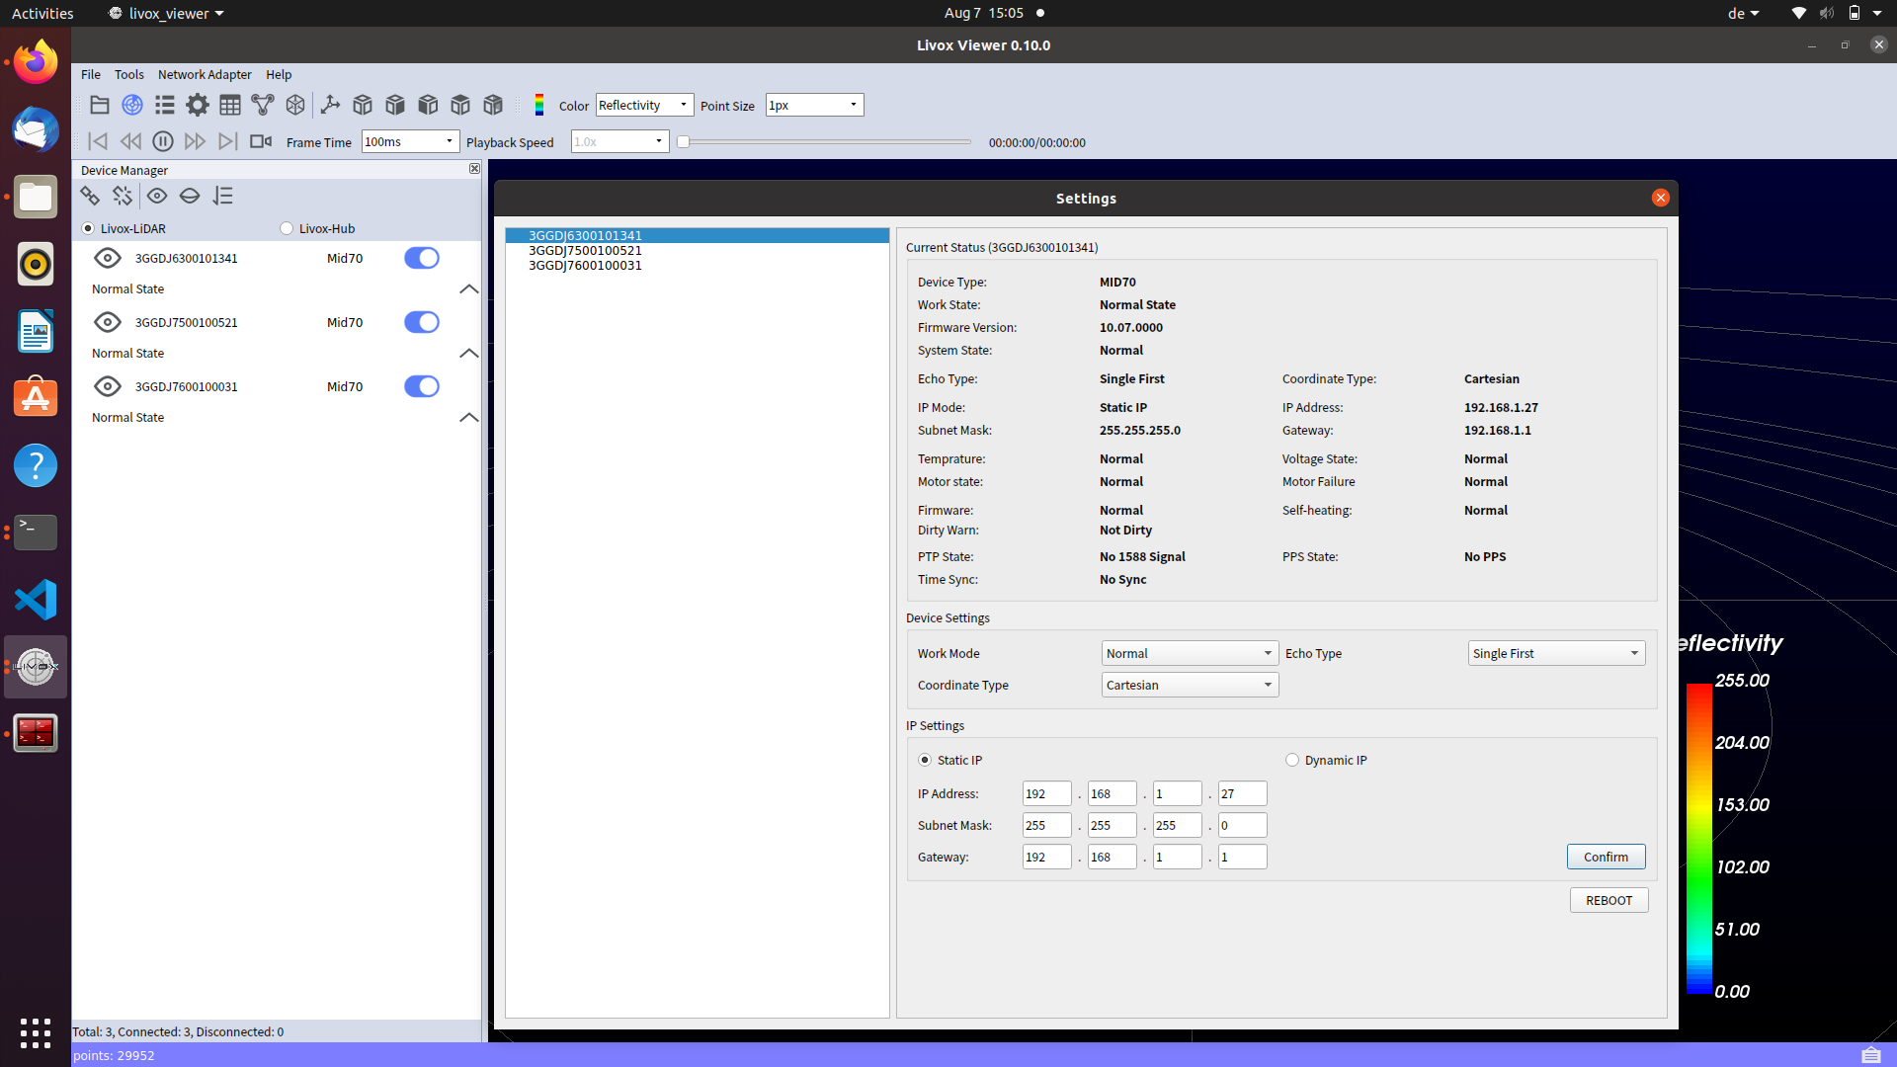Click the record video icon

click(261, 141)
